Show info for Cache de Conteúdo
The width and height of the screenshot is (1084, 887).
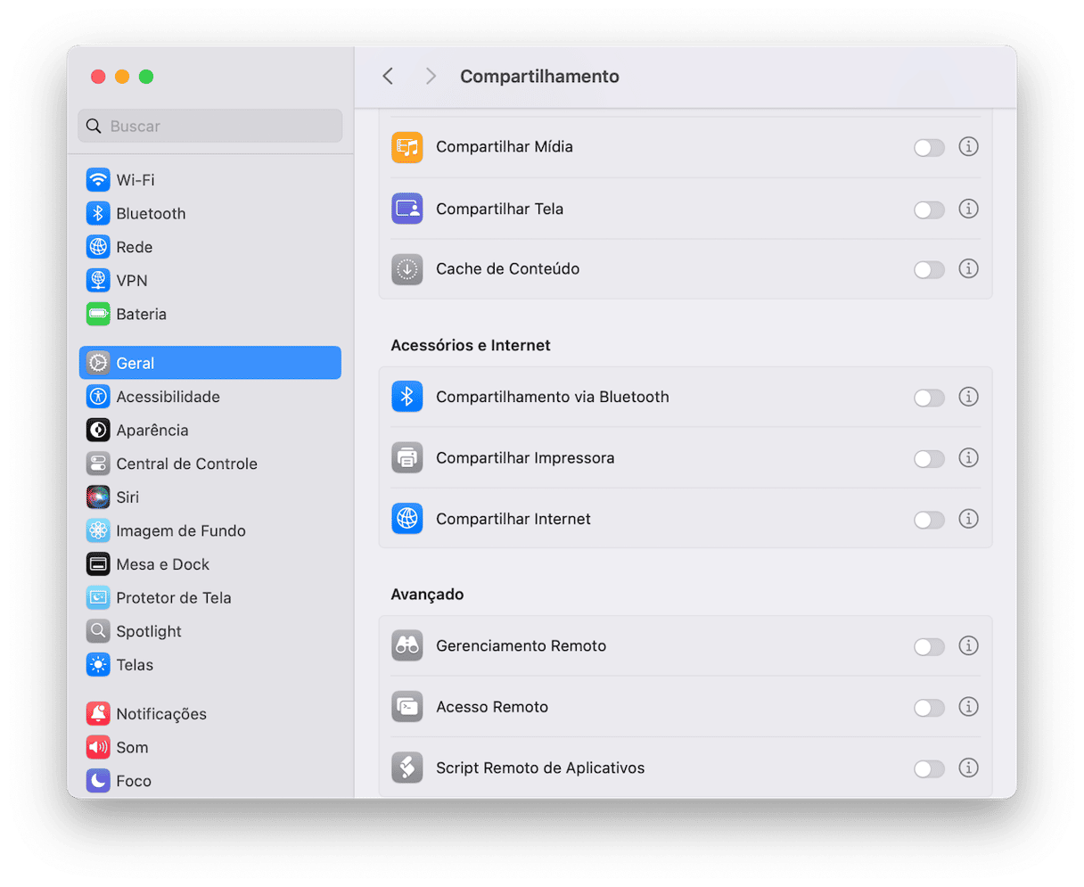[968, 268]
